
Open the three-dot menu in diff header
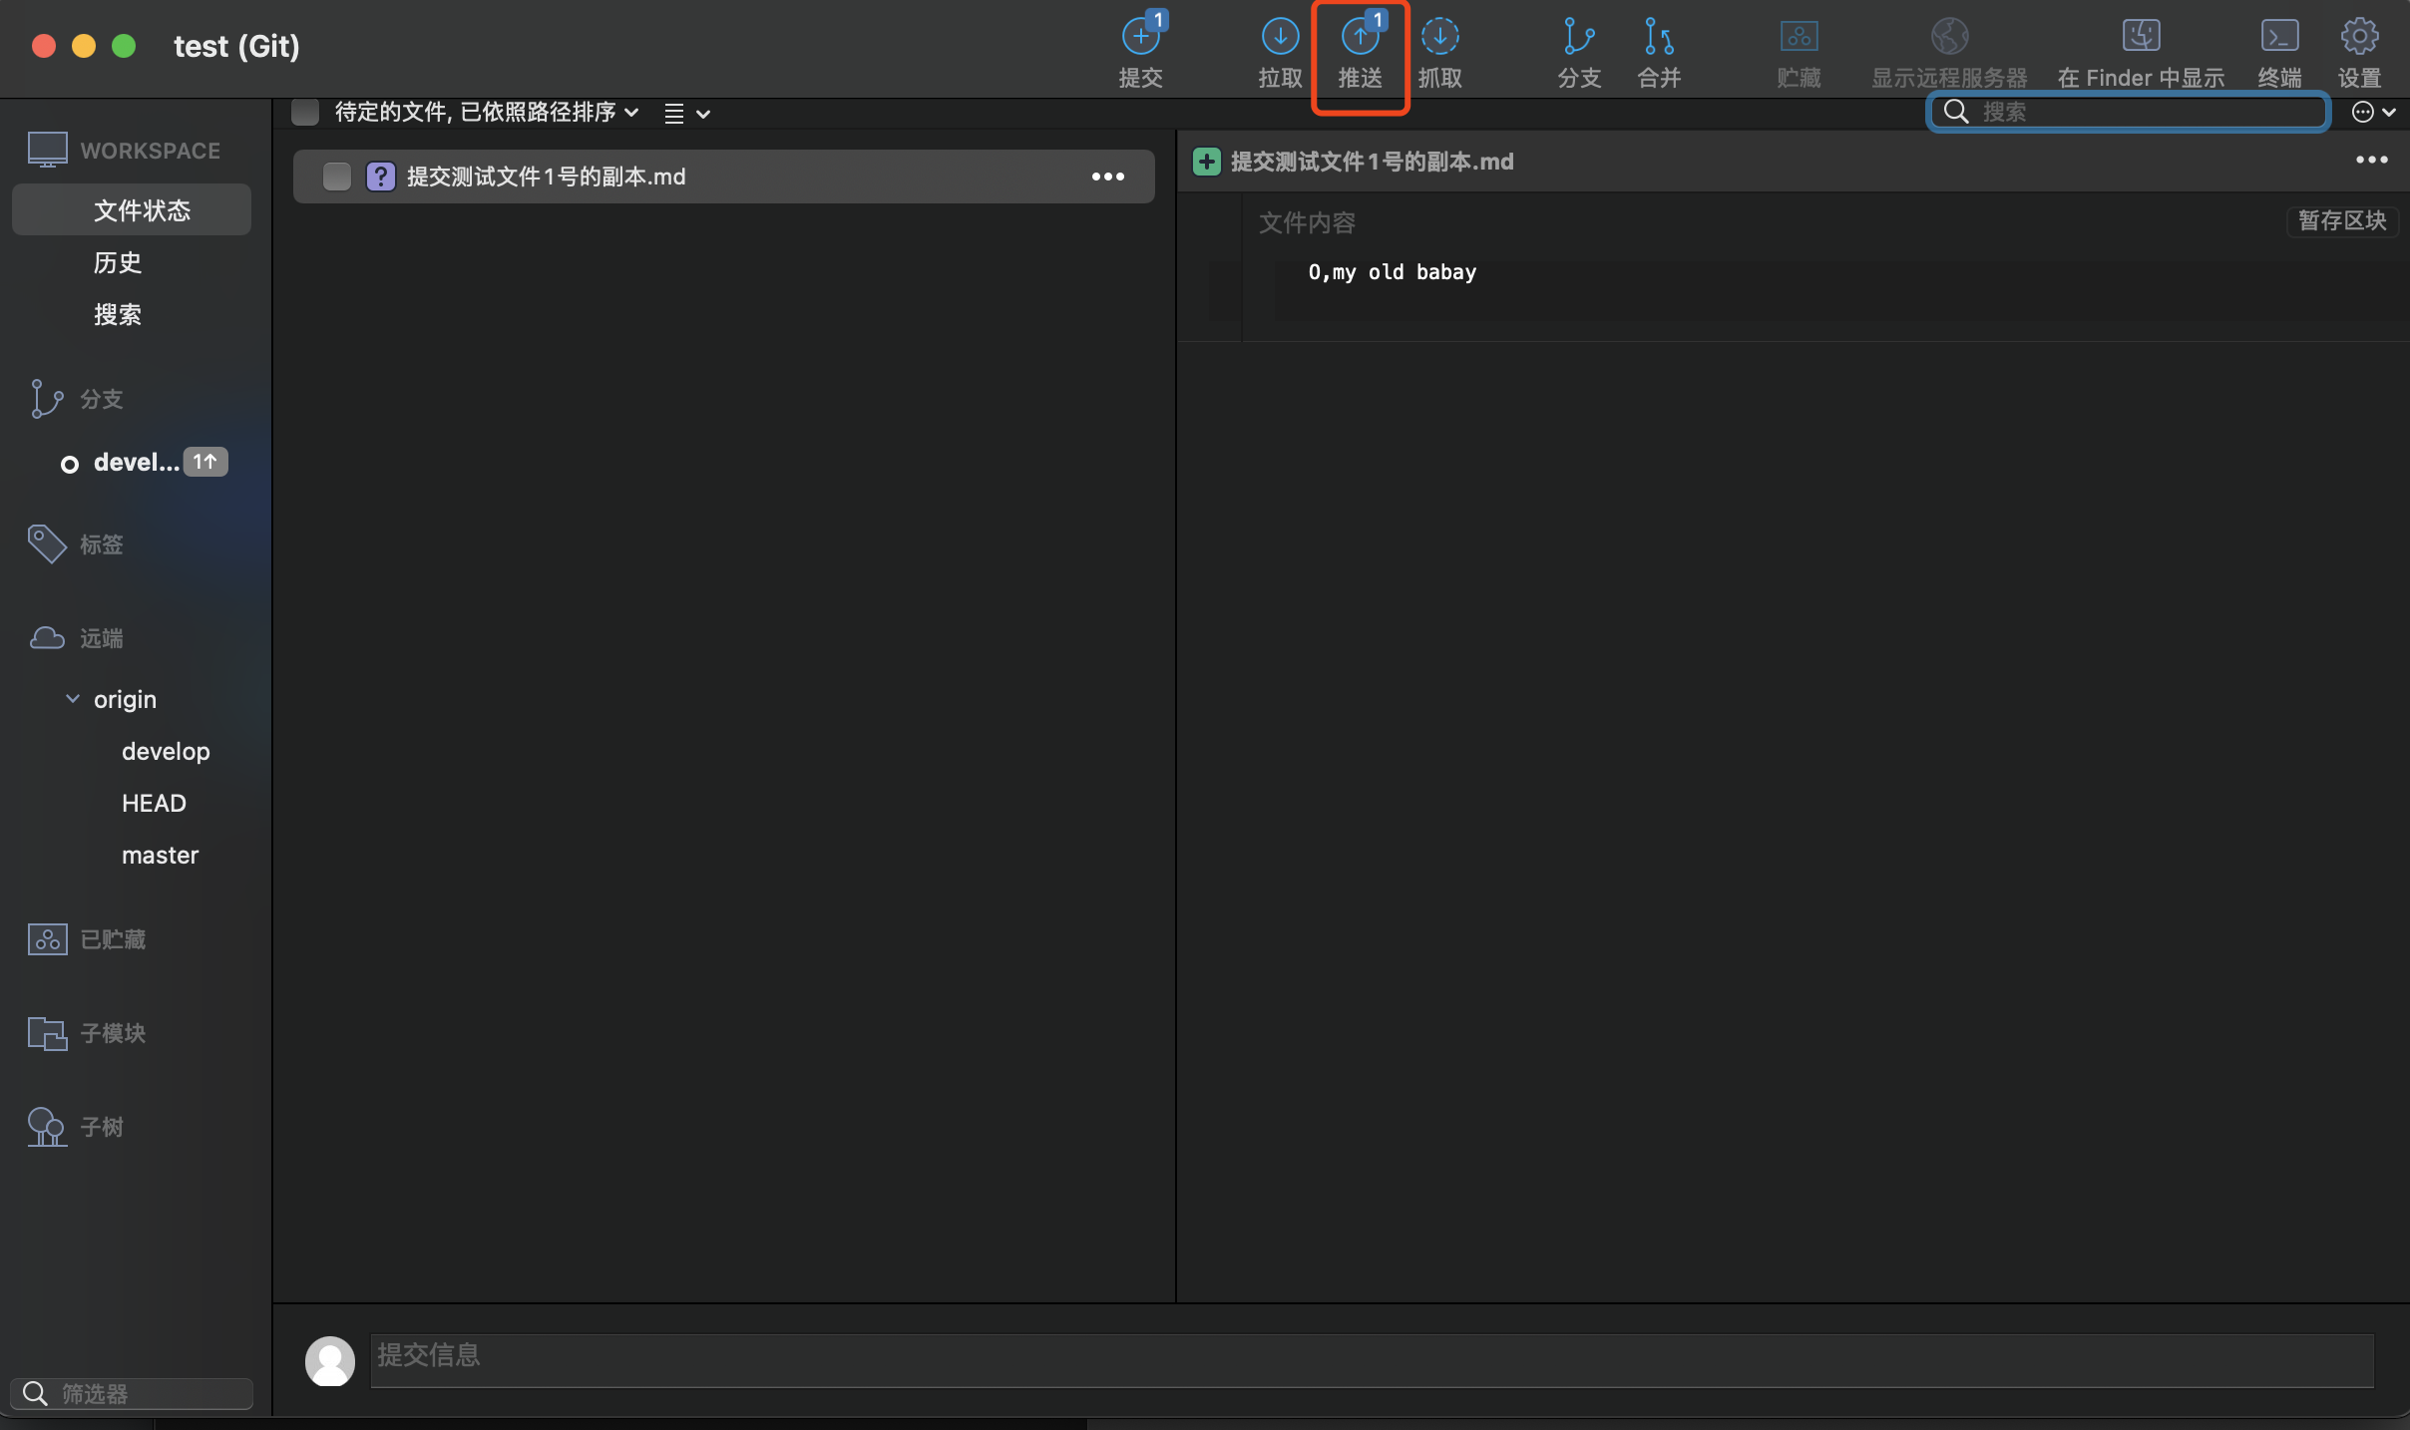tap(2371, 160)
